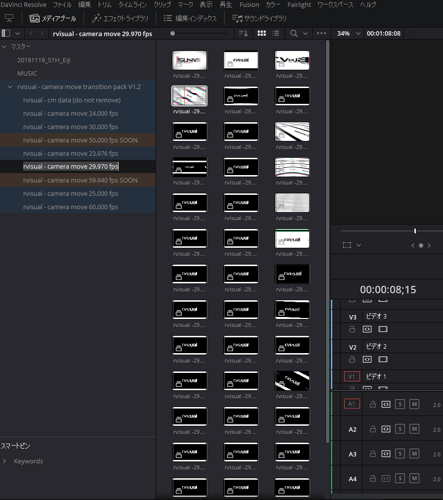Open the media pool sort order icon

click(x=243, y=33)
